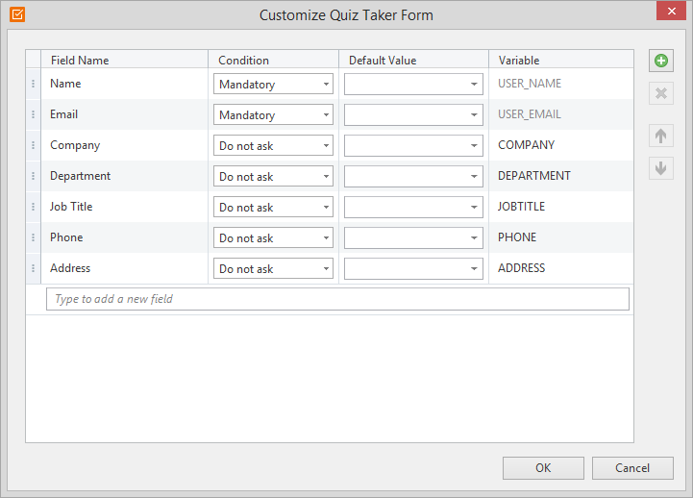Confirm changes with the OK button
This screenshot has height=498, width=693.
[x=543, y=468]
